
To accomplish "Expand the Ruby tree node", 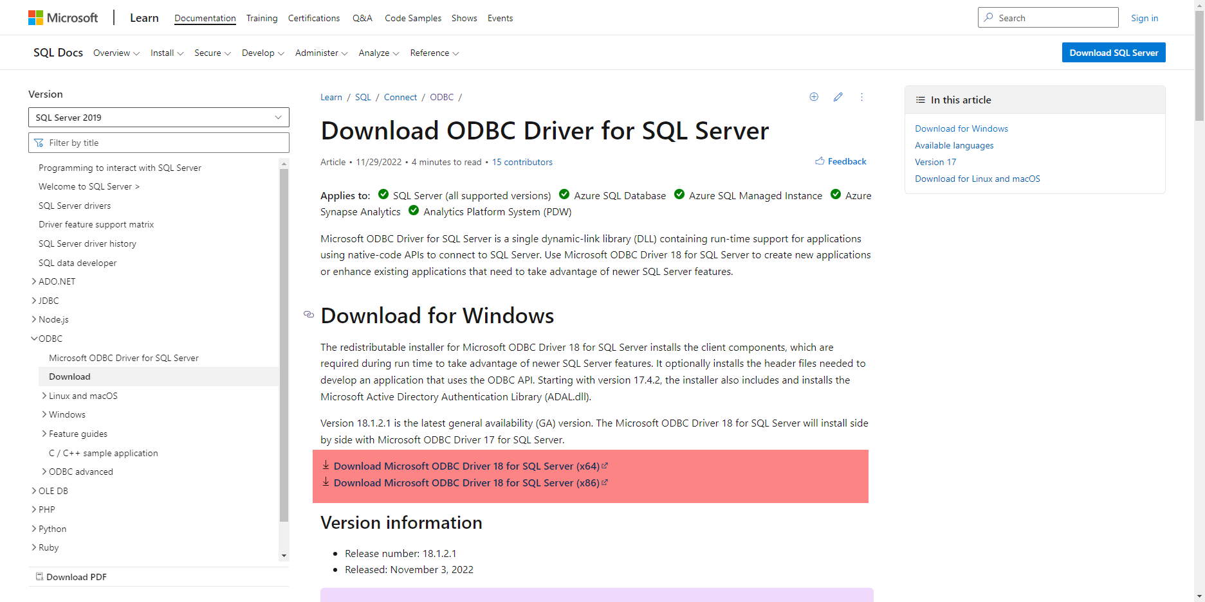I will click(34, 547).
